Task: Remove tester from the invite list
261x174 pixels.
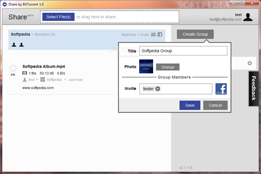Action: pos(158,89)
